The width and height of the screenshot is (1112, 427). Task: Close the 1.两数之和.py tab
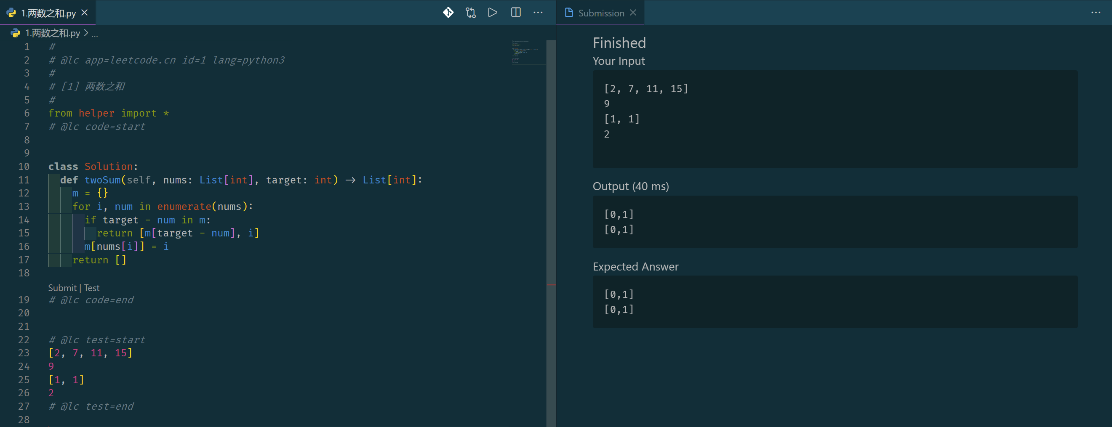(85, 13)
